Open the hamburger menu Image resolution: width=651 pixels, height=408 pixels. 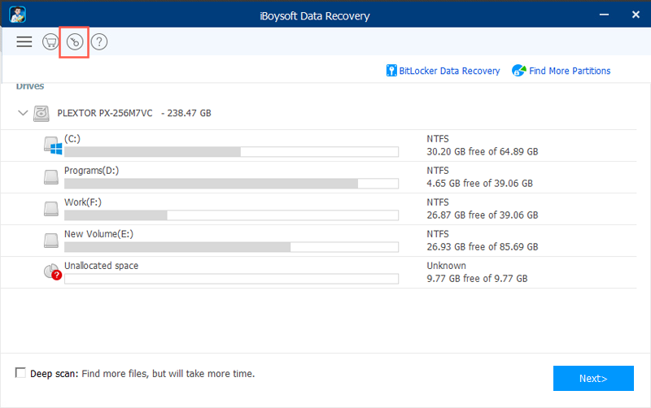pyautogui.click(x=24, y=41)
